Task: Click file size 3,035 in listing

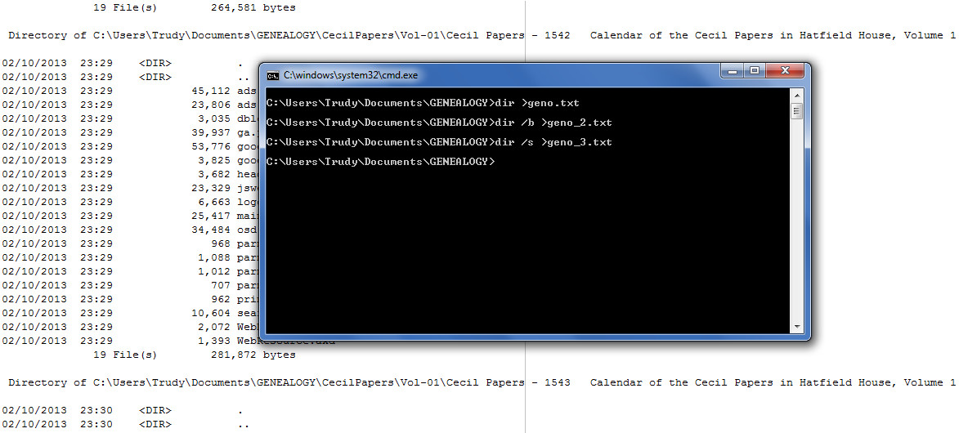Action: (x=214, y=118)
